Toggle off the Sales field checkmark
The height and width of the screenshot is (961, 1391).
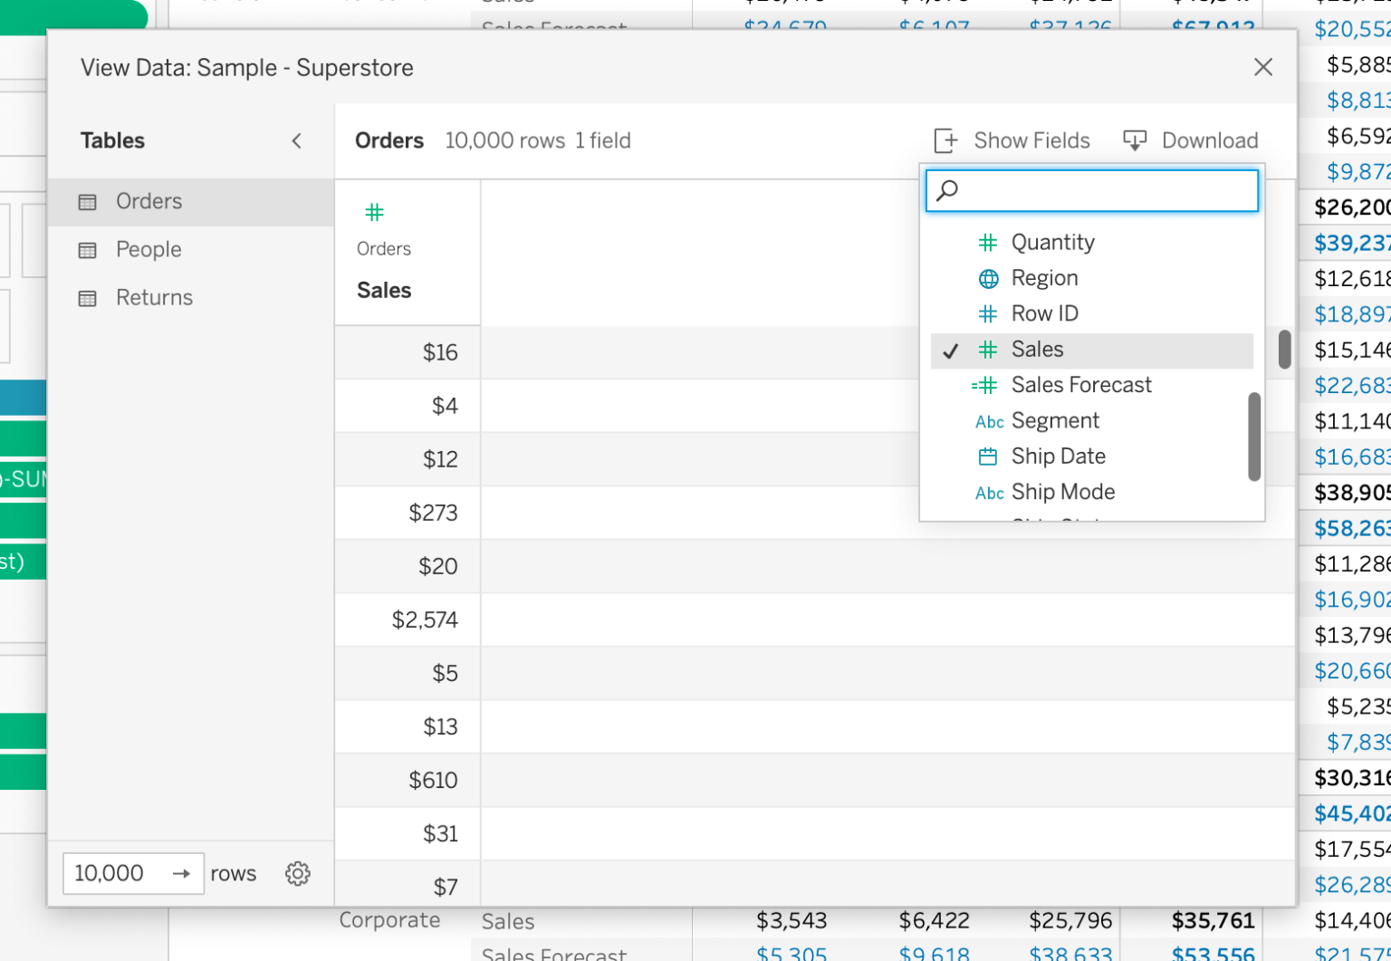click(950, 350)
